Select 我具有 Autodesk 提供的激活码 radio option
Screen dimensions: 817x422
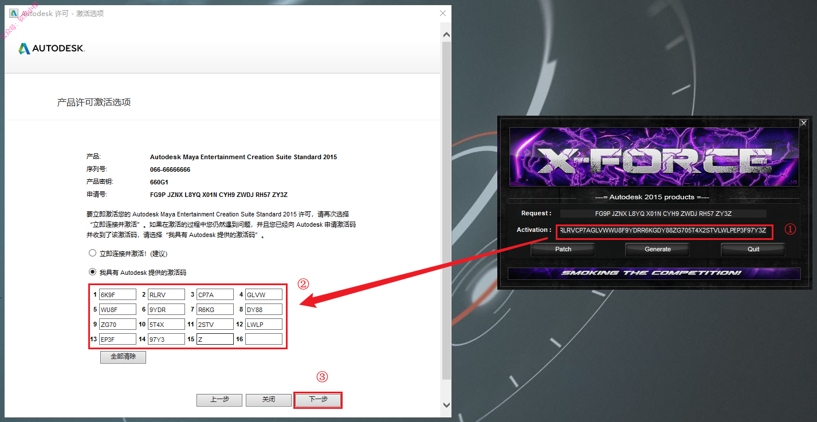[92, 272]
